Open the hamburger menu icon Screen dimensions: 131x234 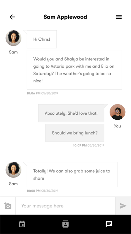coord(119,17)
